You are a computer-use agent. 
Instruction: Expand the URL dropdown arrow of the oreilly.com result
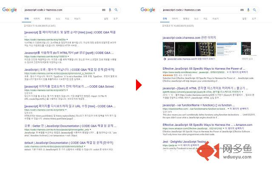pyautogui.click(x=228, y=72)
